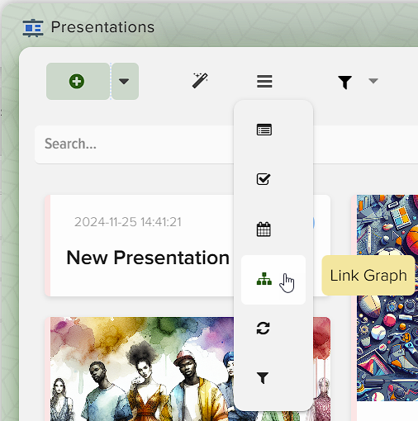Open the New Presentation card title
The width and height of the screenshot is (418, 421).
coord(148,258)
